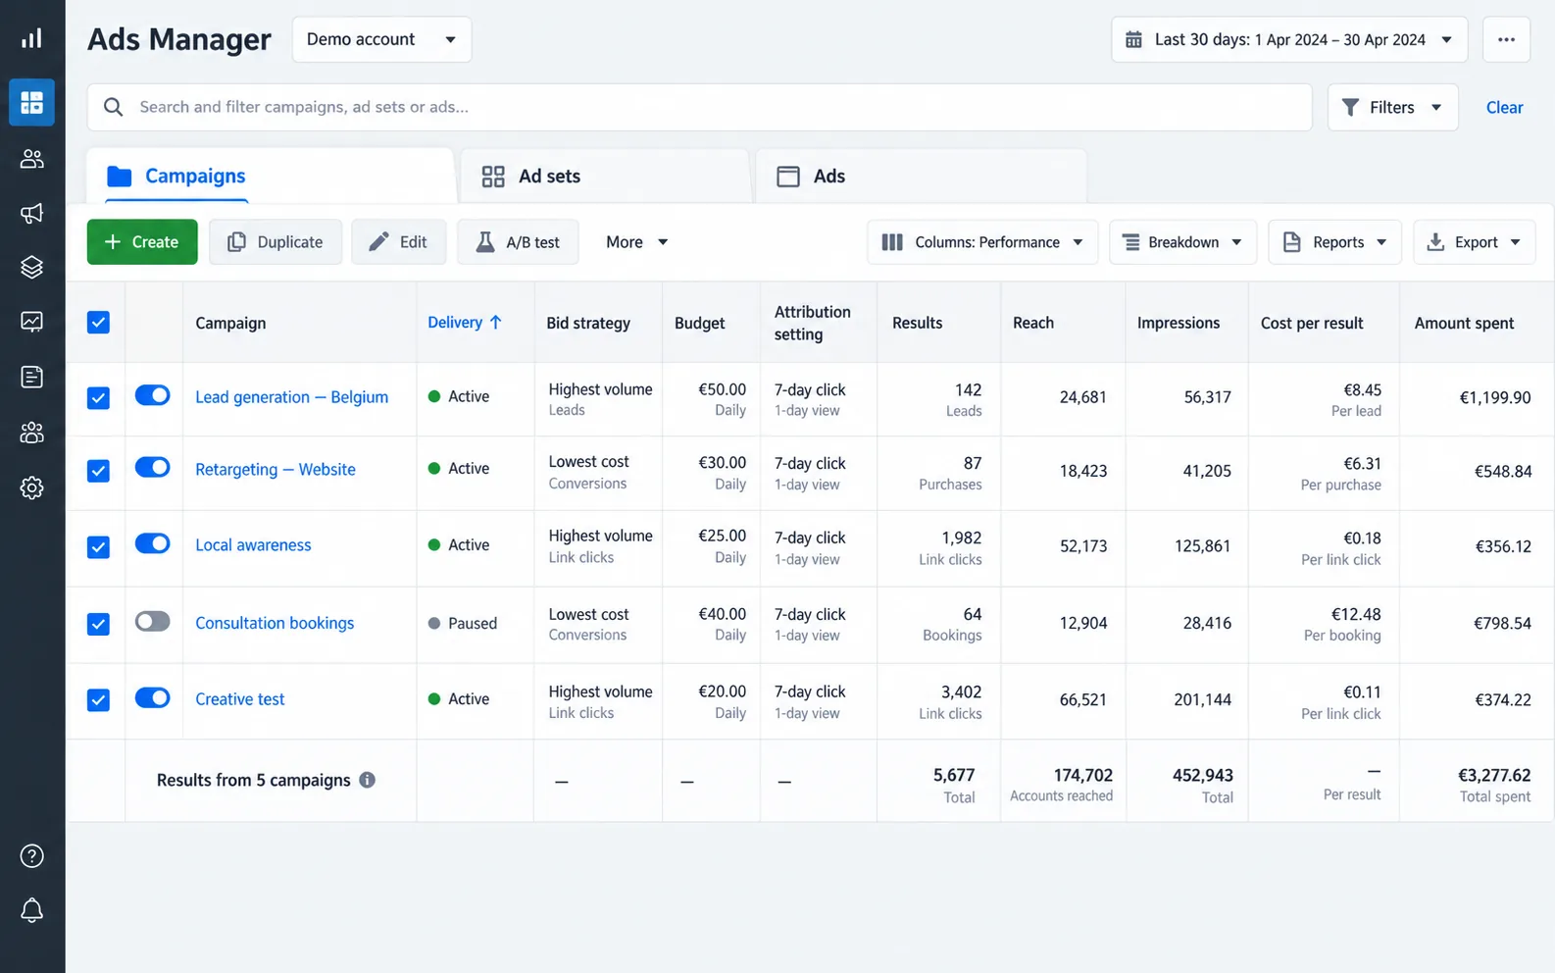This screenshot has height=973, width=1555.
Task: Switch to the Campaigns tab
Action: tap(271, 176)
